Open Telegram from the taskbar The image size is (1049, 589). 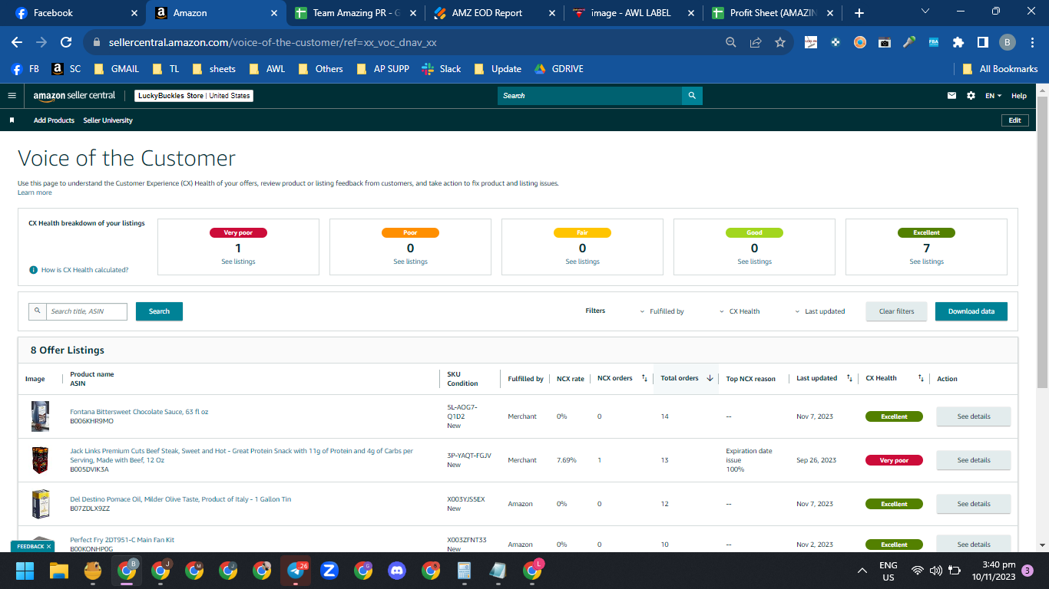point(296,571)
